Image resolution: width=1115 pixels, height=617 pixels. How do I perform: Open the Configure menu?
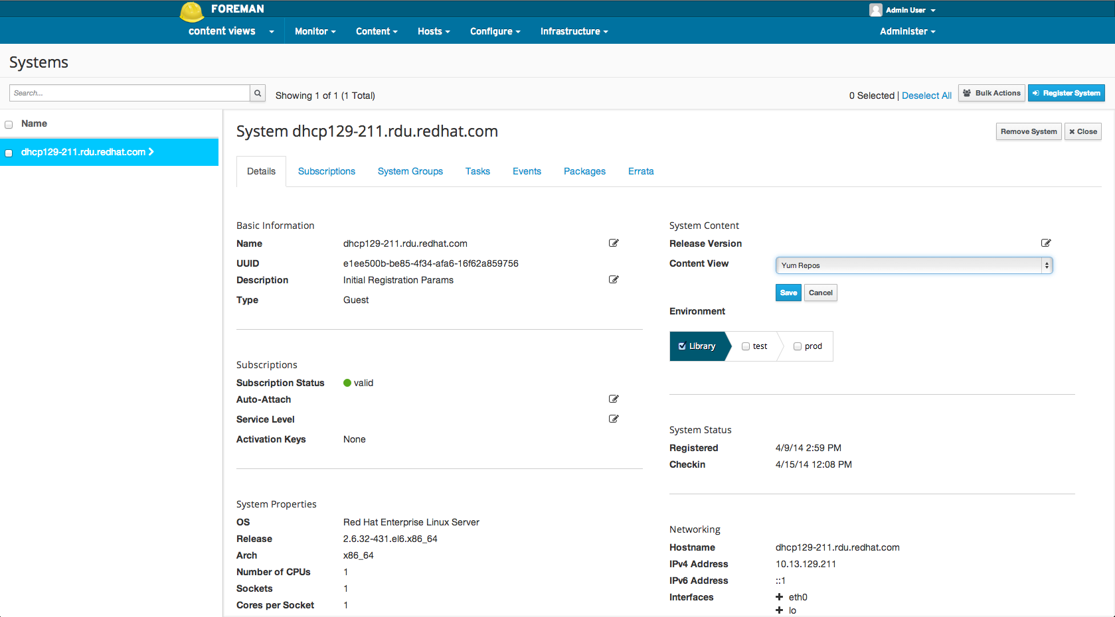click(495, 31)
